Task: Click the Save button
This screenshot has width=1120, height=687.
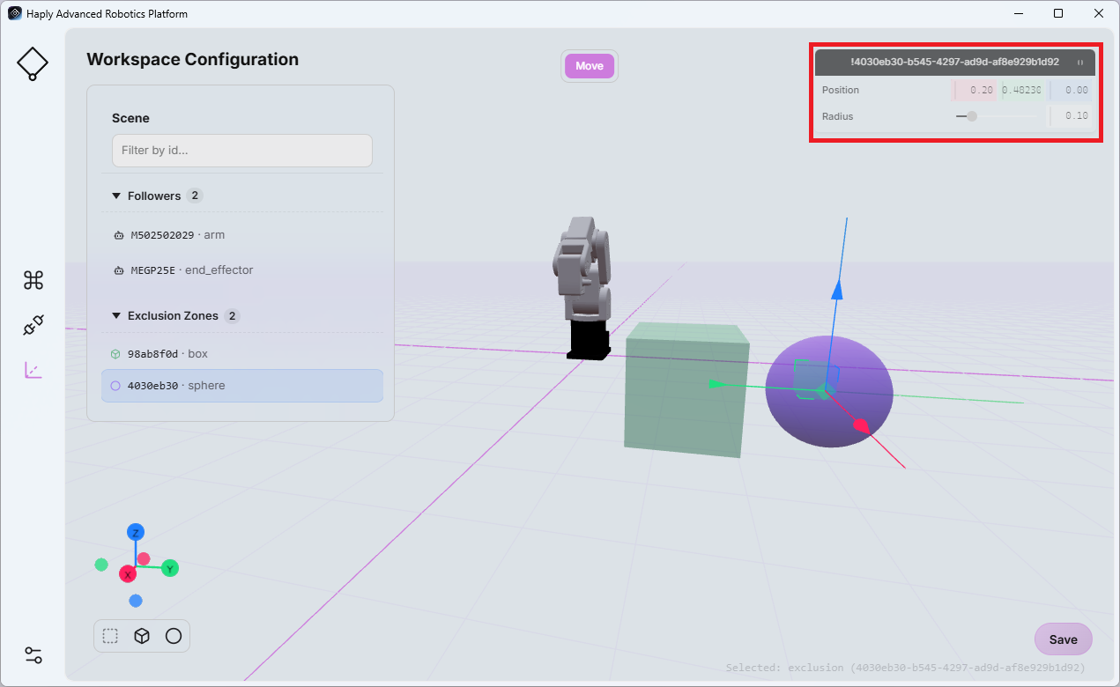Action: [x=1063, y=639]
